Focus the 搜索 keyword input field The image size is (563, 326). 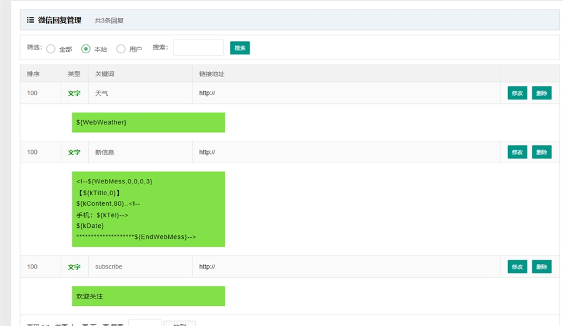tap(198, 48)
